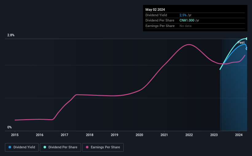
Task: Select the 2020 x-axis label
Action: click(x=139, y=135)
